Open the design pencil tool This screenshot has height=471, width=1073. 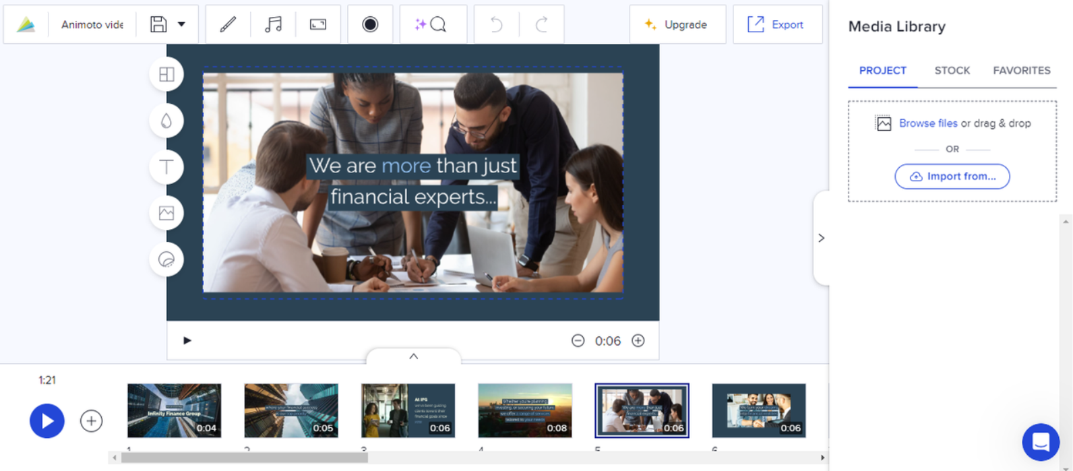click(x=228, y=25)
